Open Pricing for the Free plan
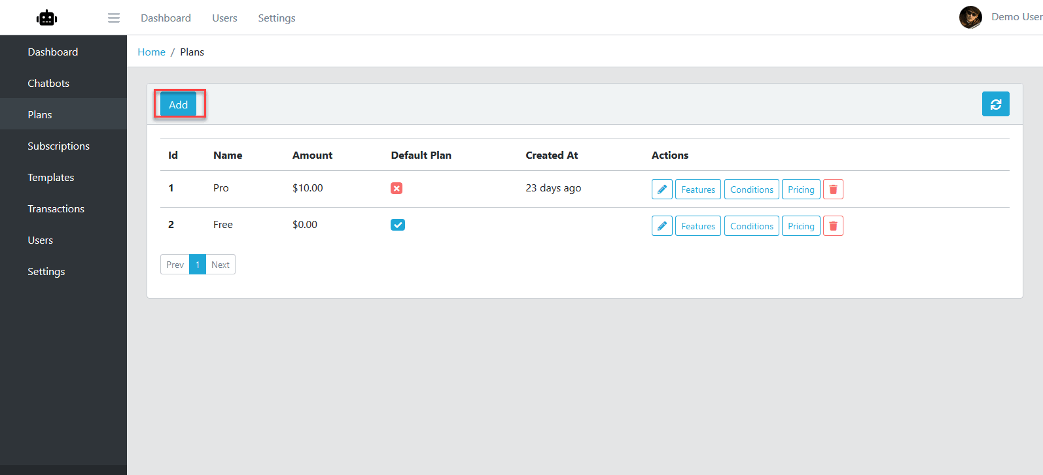Viewport: 1043px width, 475px height. tap(801, 226)
